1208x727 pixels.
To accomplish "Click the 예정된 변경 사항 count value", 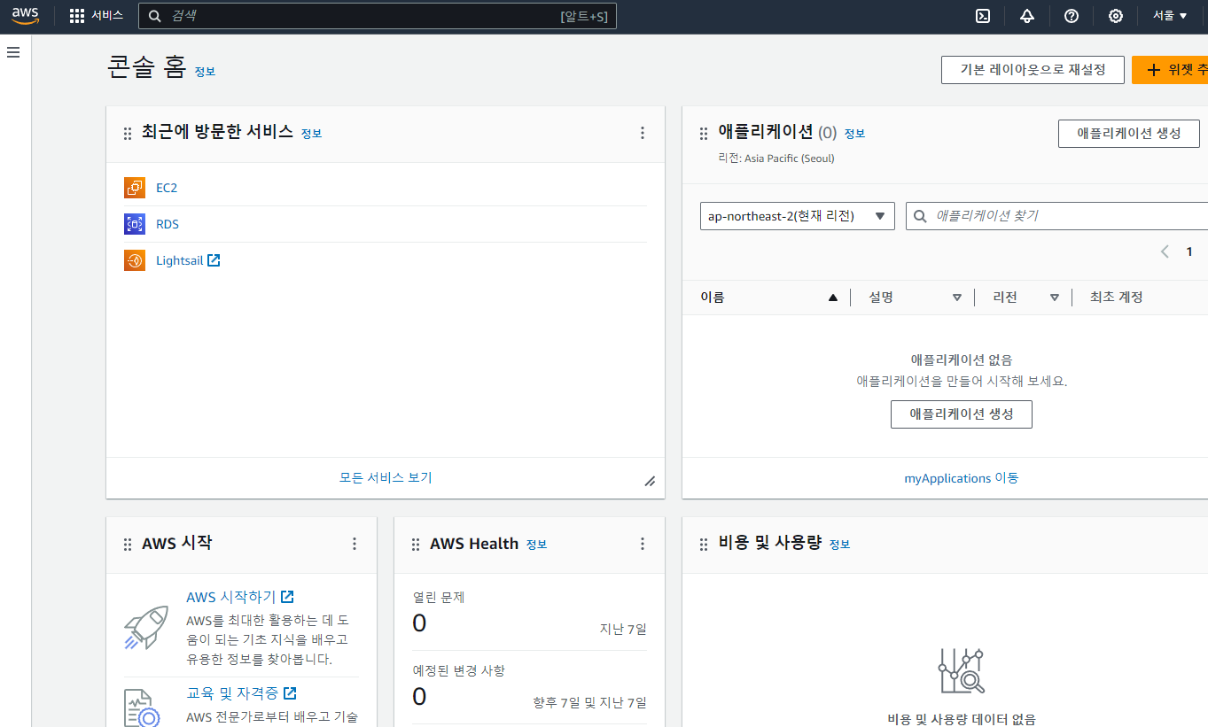I will (419, 697).
